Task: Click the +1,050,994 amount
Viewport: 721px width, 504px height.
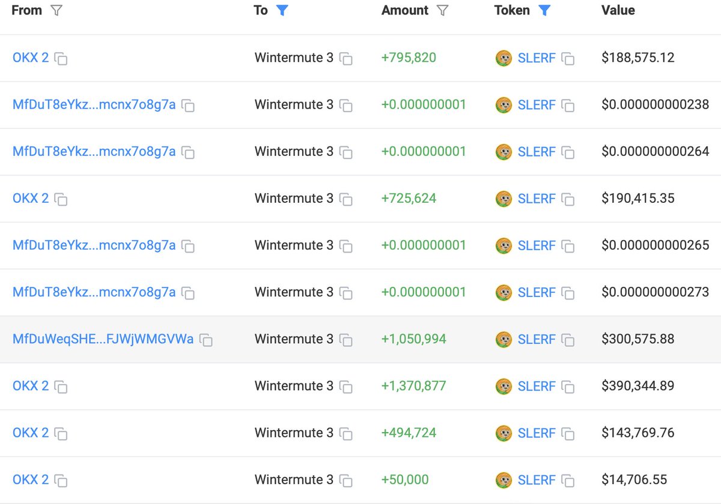Action: [414, 339]
